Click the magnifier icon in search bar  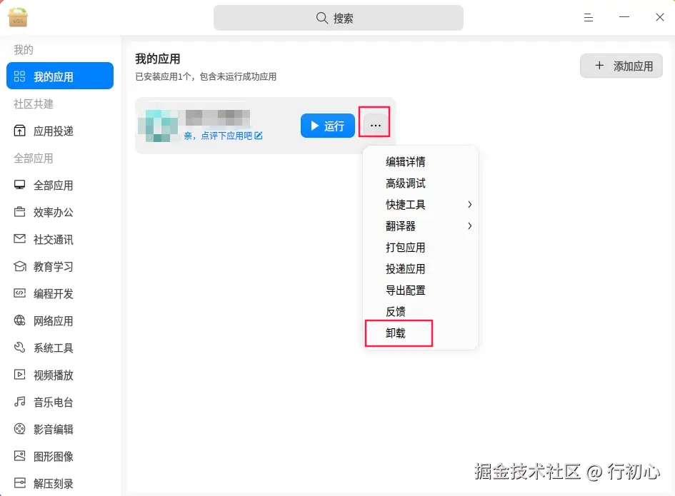click(x=322, y=18)
